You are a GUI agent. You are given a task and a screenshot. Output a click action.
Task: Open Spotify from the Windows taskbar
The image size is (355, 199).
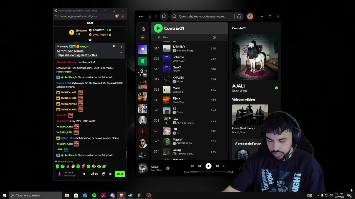(x=94, y=195)
